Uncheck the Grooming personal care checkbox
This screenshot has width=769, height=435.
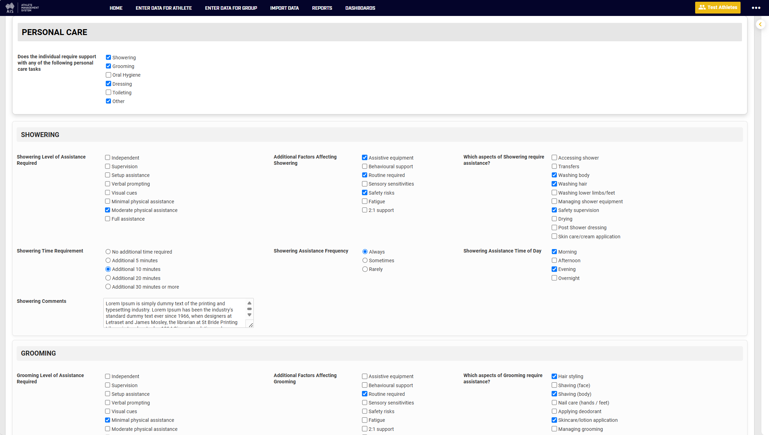[x=109, y=66]
